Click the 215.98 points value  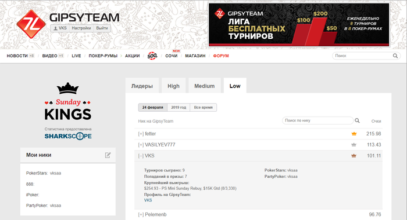[x=373, y=134]
